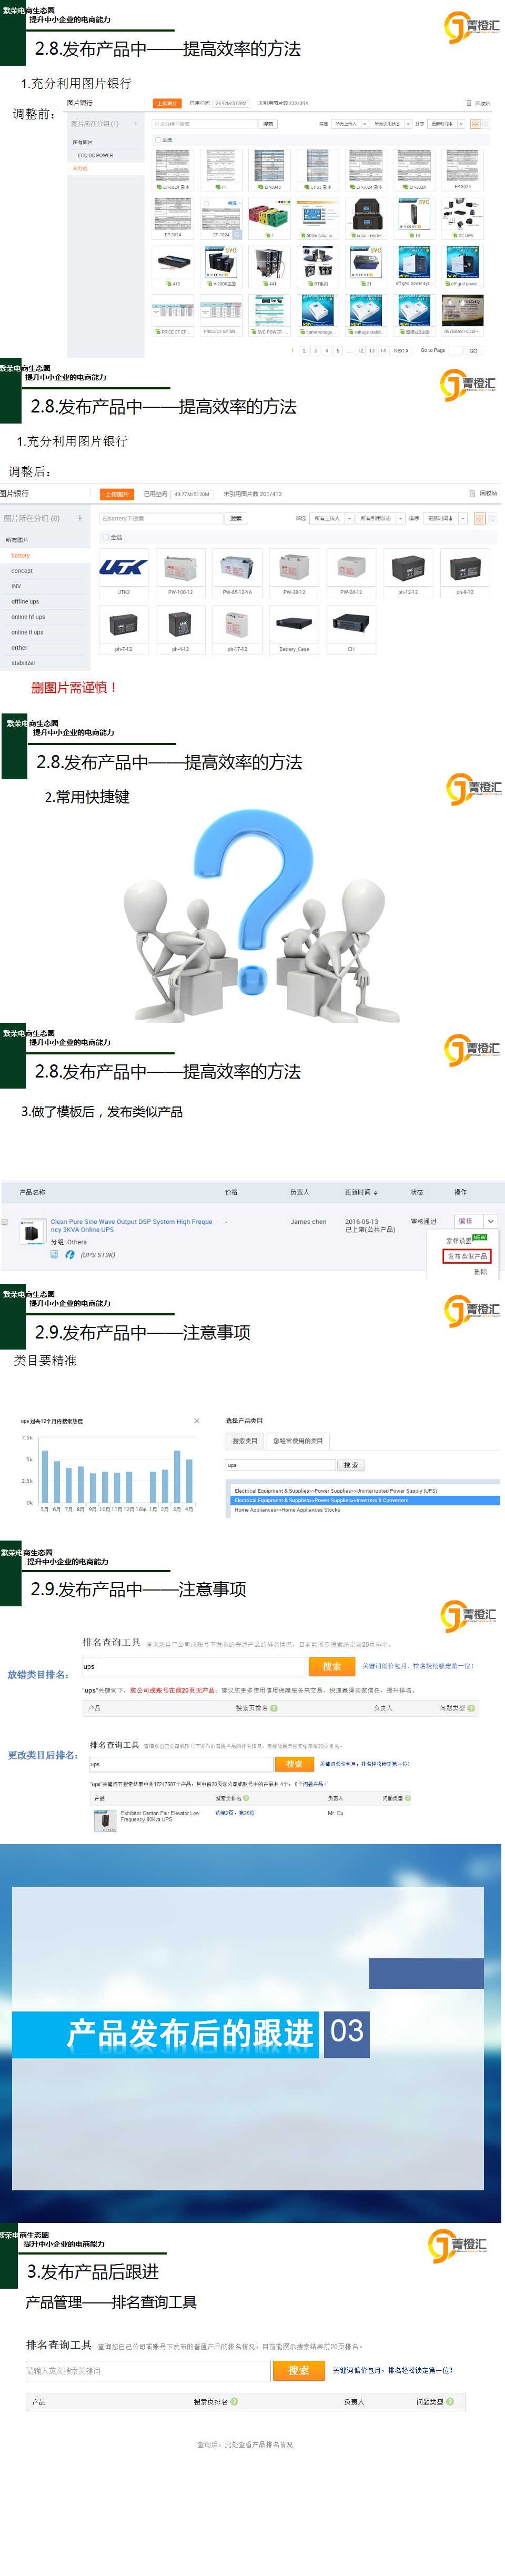This screenshot has height=2576, width=505.
Task: Check 全选 in the first image bank
Action: (157, 140)
